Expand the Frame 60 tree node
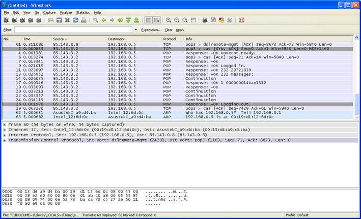The height and width of the screenshot is (219, 361). (5, 123)
